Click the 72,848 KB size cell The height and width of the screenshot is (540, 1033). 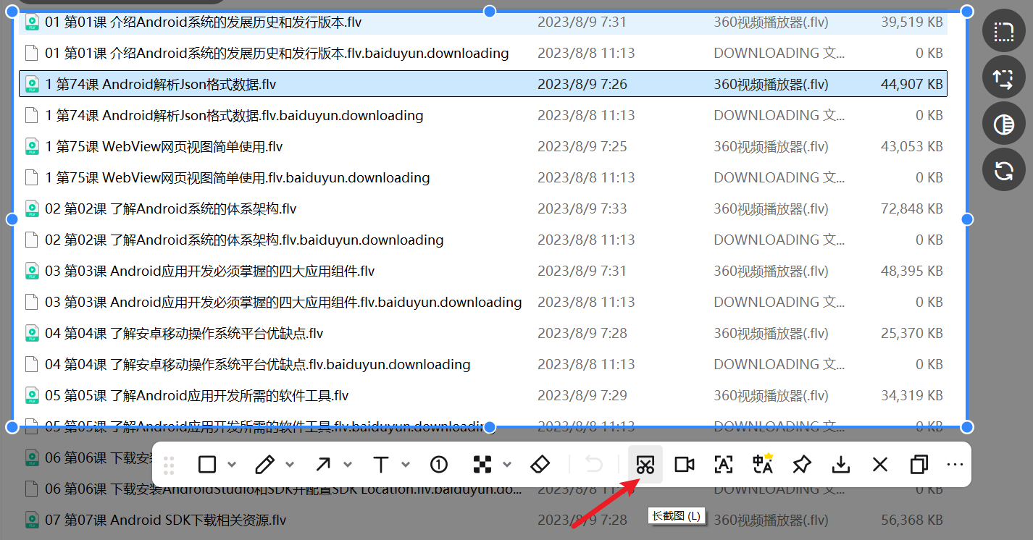pyautogui.click(x=912, y=208)
